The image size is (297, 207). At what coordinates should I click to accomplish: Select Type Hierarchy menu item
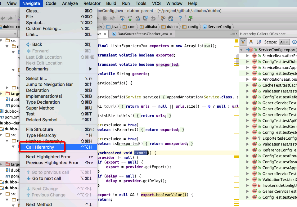coord(58,135)
